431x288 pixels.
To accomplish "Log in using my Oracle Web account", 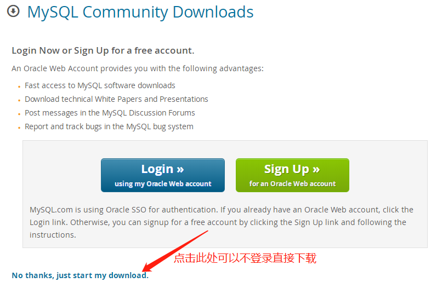I will (x=163, y=175).
